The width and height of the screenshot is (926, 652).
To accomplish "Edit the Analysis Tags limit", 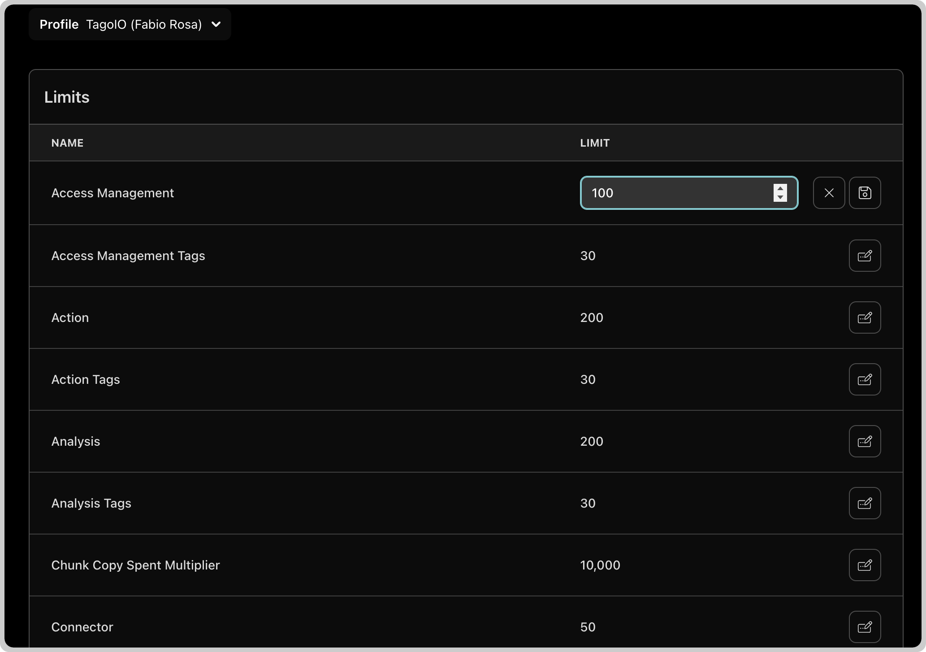I will [x=865, y=503].
